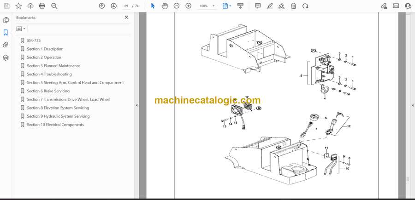Open the layers panel icon
The height and width of the screenshot is (200, 415).
(6, 57)
